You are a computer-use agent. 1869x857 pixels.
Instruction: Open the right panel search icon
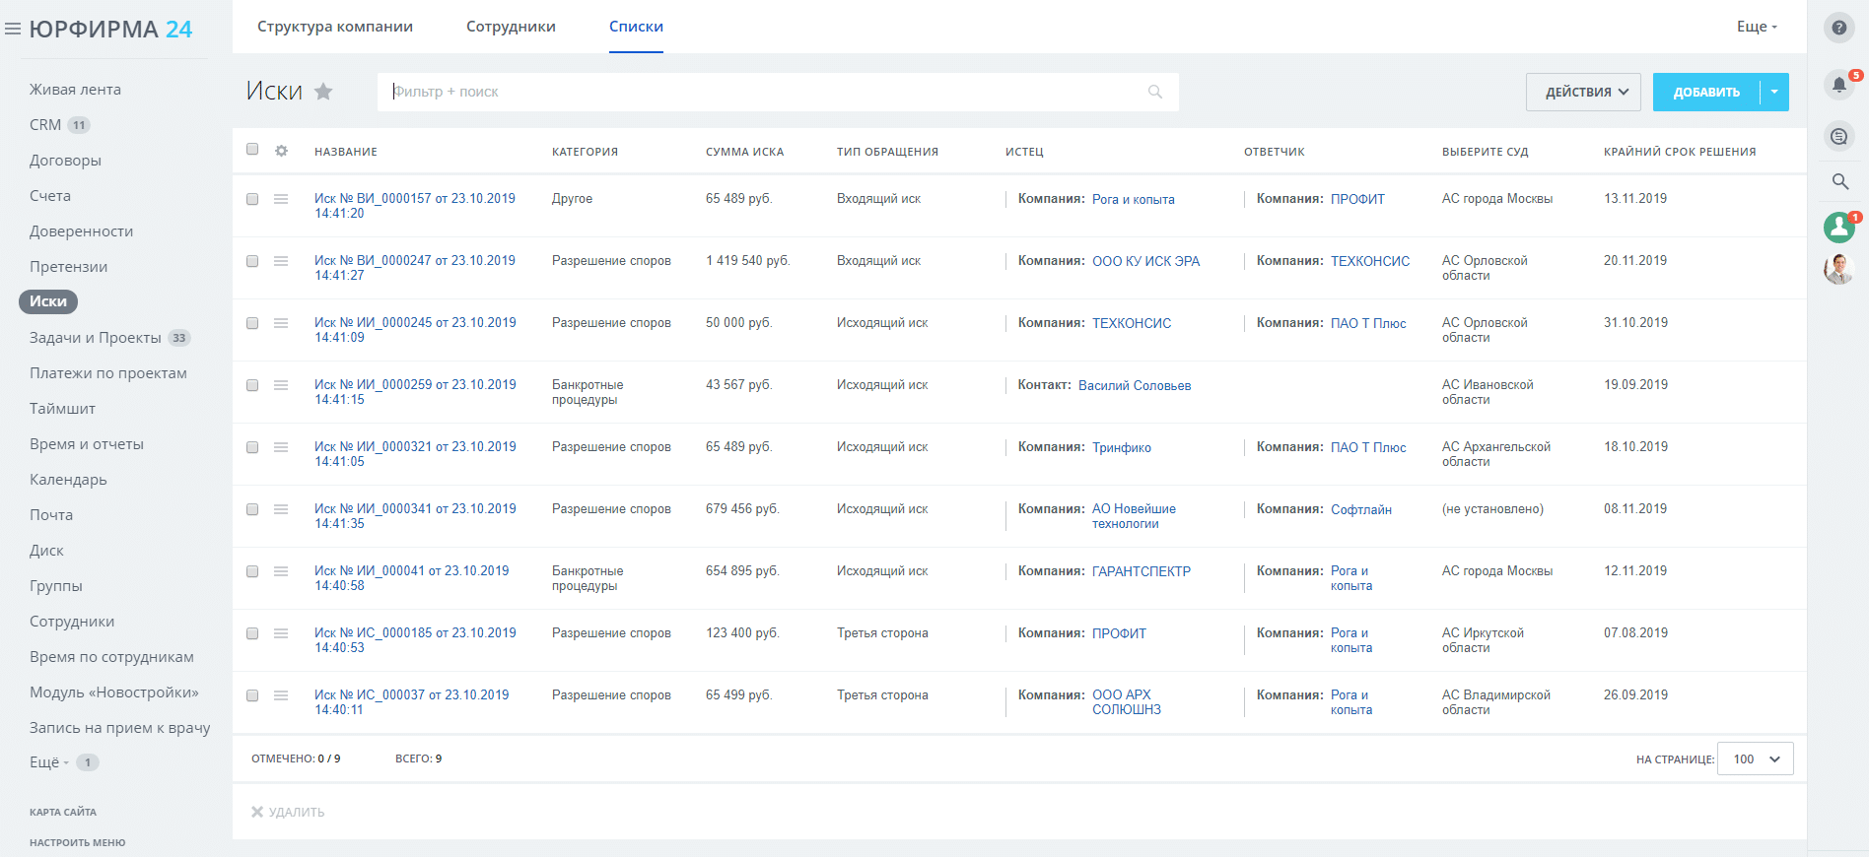1839,181
